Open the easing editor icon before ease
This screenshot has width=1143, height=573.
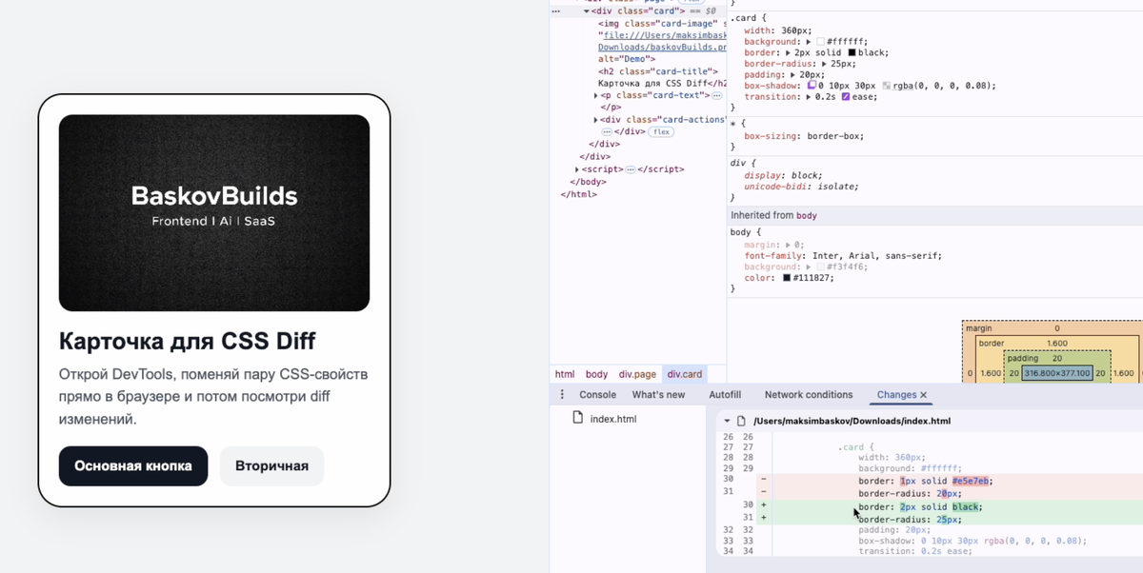tap(846, 96)
